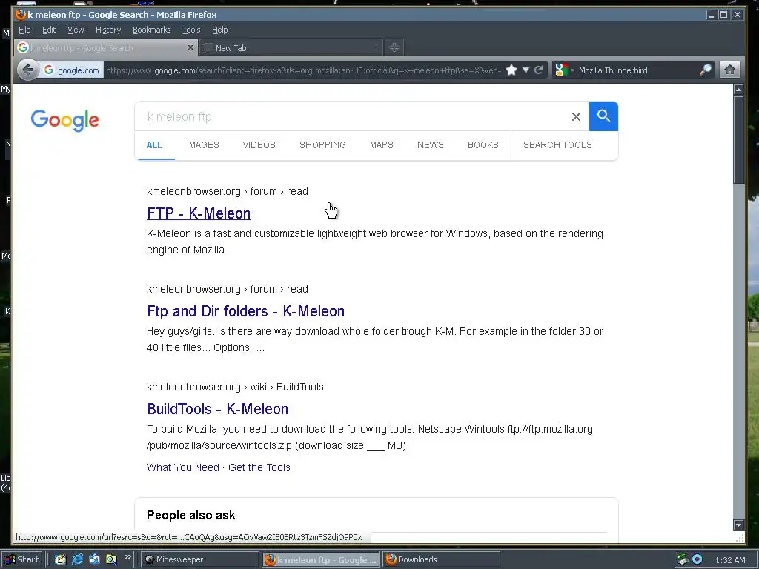Click the kmeleonbrowser.org › wiki › BuildTools breadcrumb
759x569 pixels.
tap(235, 387)
